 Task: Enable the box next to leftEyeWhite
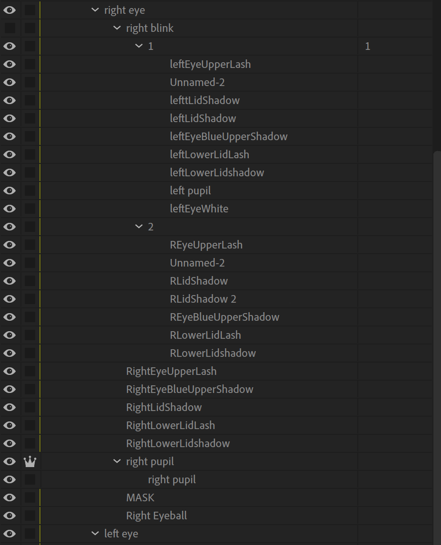[x=30, y=209]
